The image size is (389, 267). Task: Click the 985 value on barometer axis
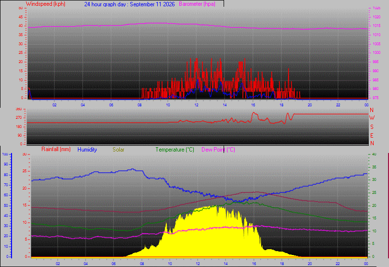(376, 80)
